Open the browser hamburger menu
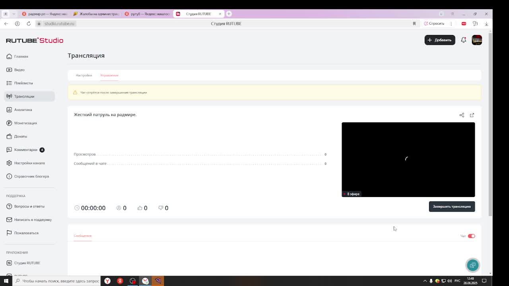This screenshot has height=286, width=509. coord(452,14)
